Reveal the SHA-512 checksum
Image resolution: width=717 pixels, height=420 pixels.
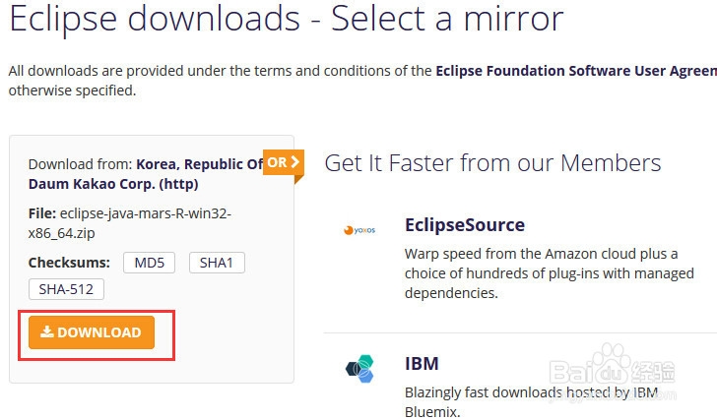click(66, 289)
